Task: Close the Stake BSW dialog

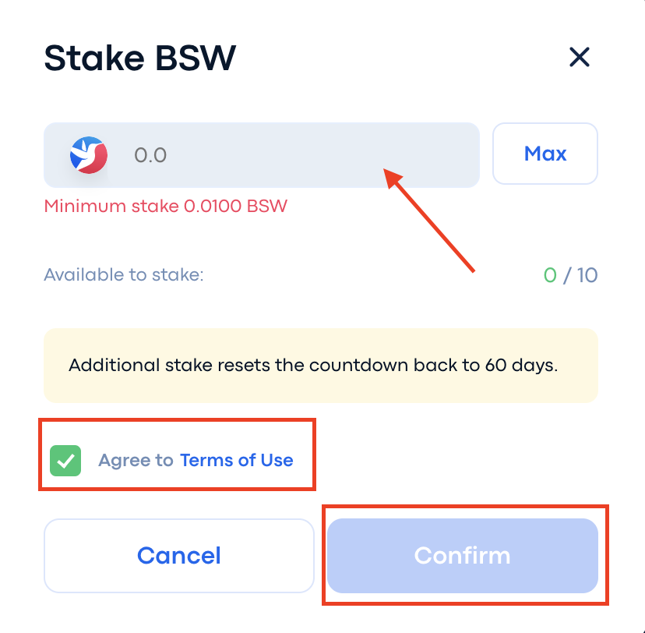Action: pos(580,57)
